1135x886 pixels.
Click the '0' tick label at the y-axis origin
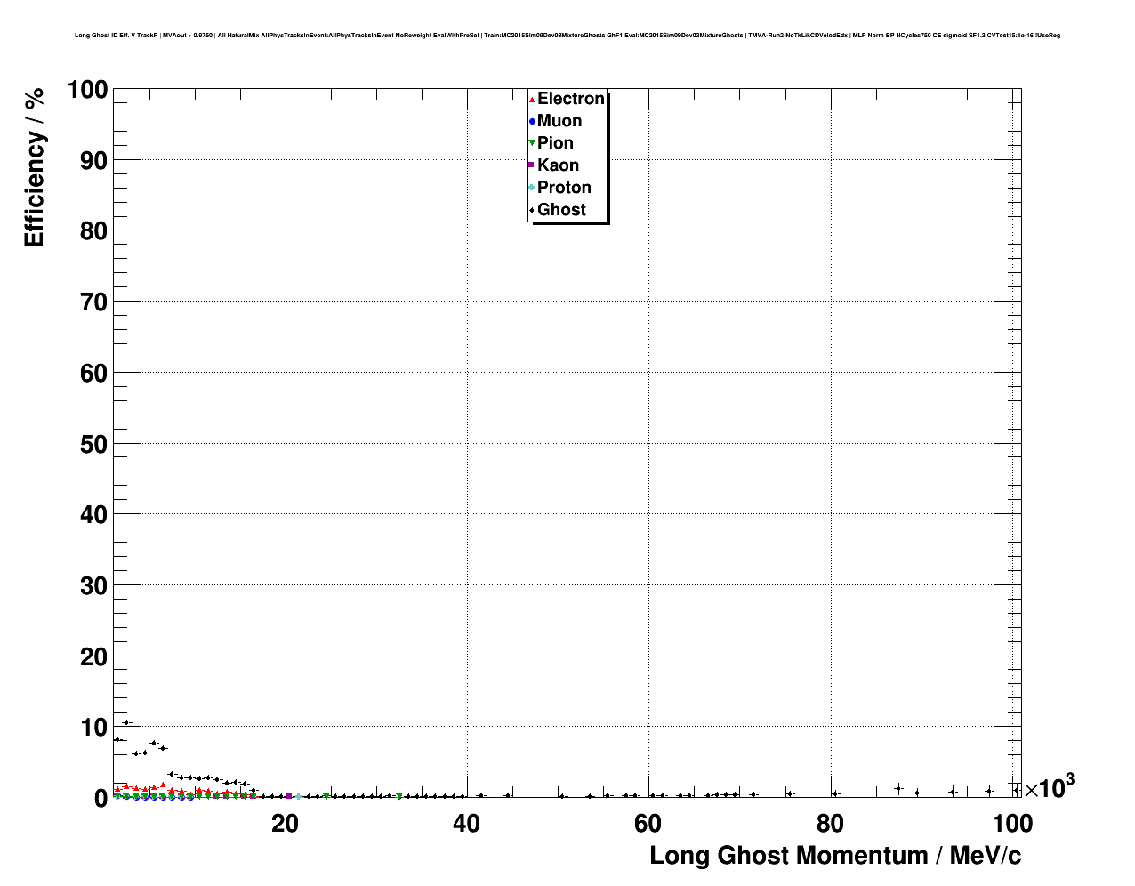(101, 799)
